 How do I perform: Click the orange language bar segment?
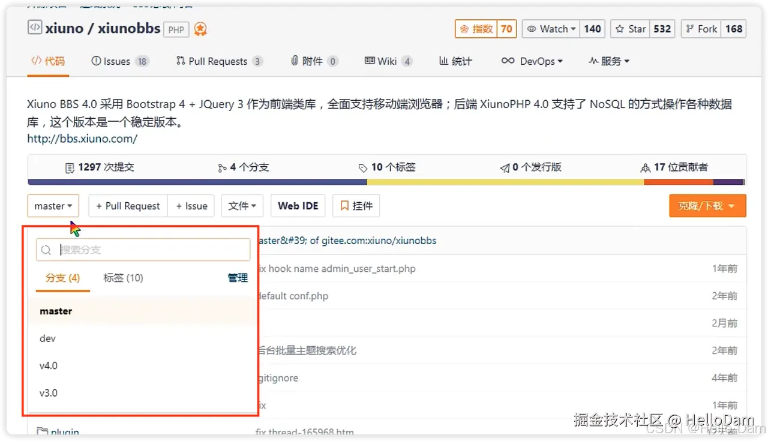[x=679, y=182]
